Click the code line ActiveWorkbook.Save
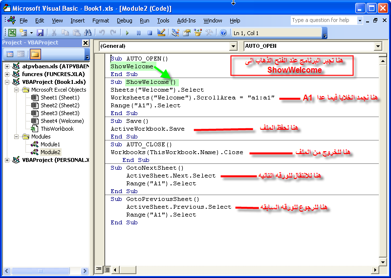Viewport: 391px width, 278px height. (148, 129)
